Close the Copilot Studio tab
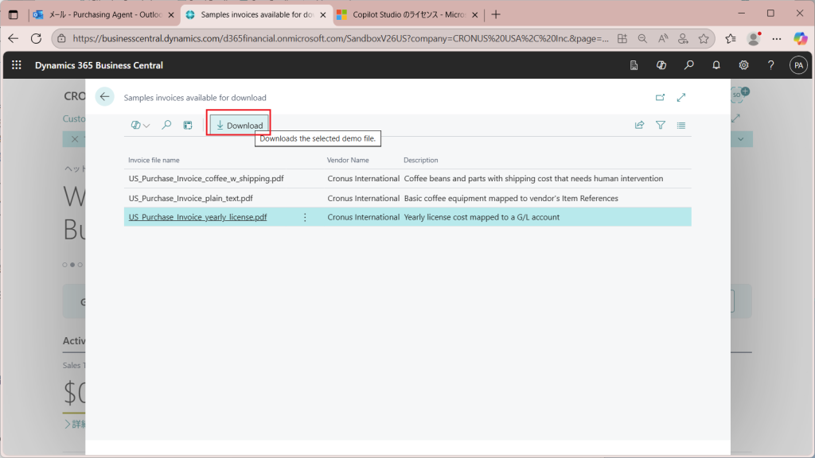The image size is (815, 458). tap(474, 15)
